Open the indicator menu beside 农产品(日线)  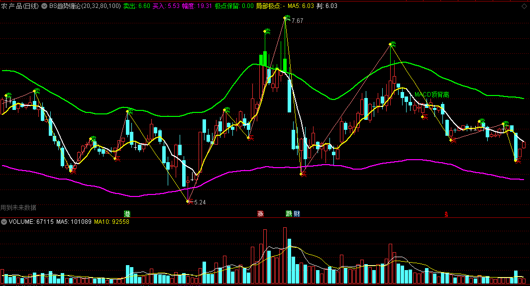tap(44, 6)
